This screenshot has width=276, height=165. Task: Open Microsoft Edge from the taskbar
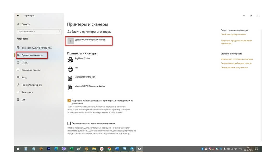pos(56,149)
